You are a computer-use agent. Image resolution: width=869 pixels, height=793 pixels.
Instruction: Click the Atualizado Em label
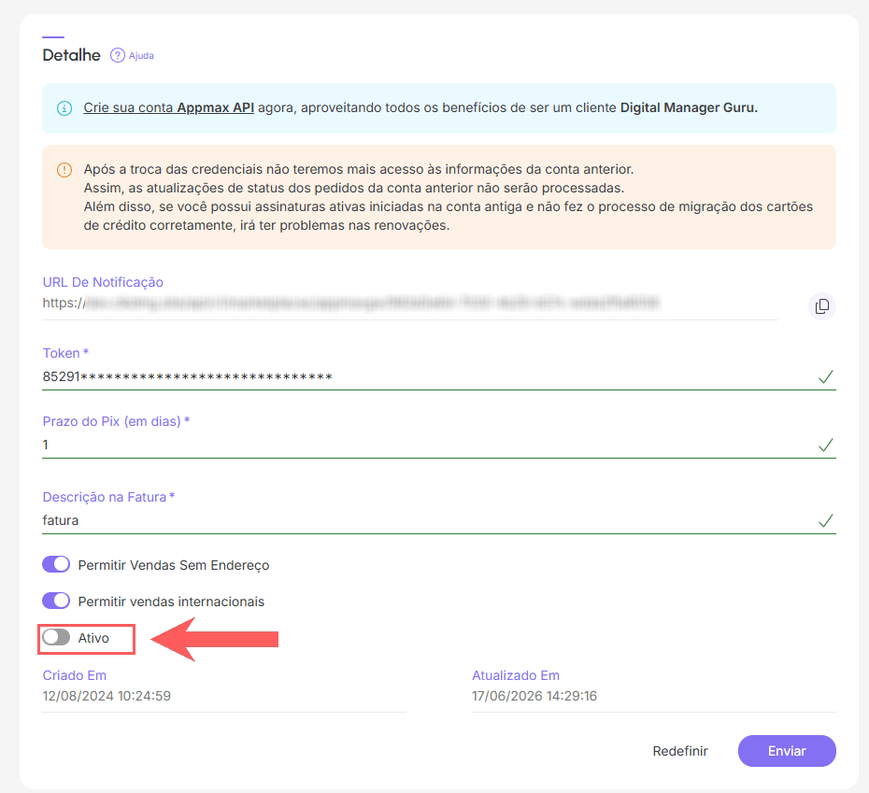(516, 675)
